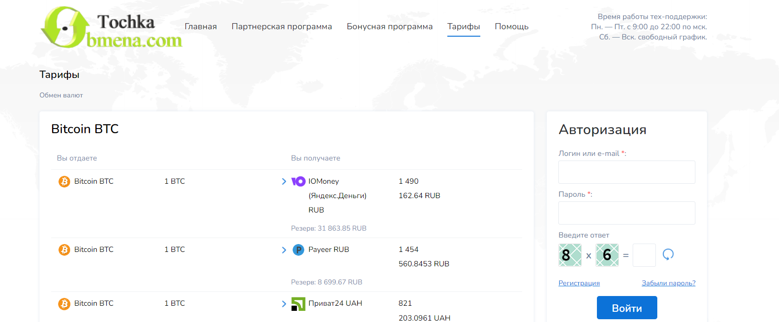This screenshot has height=322, width=779.
Task: Open Бонусная программа page
Action: tap(389, 26)
